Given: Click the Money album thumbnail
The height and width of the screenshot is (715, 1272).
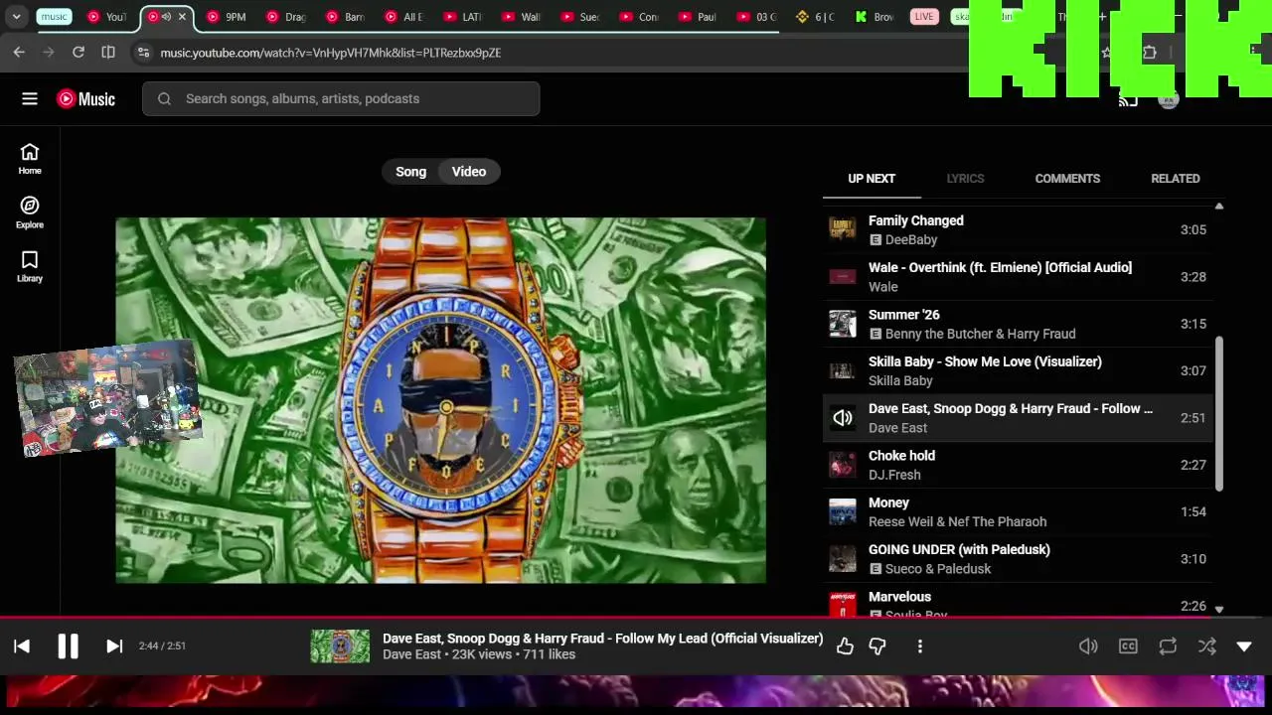Looking at the screenshot, I should point(843,511).
